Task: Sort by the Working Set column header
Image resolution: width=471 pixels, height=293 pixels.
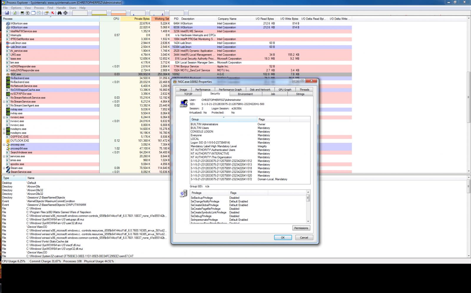Action: pyautogui.click(x=162, y=19)
